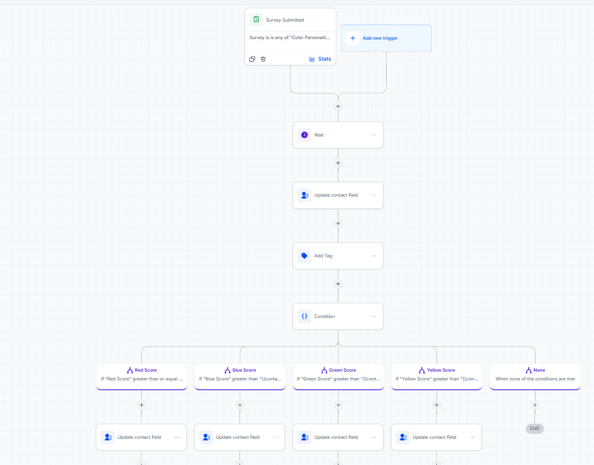Screen dimensions: 594x465
Task: Click the Survey Submitted clipboard icon
Action: point(256,20)
